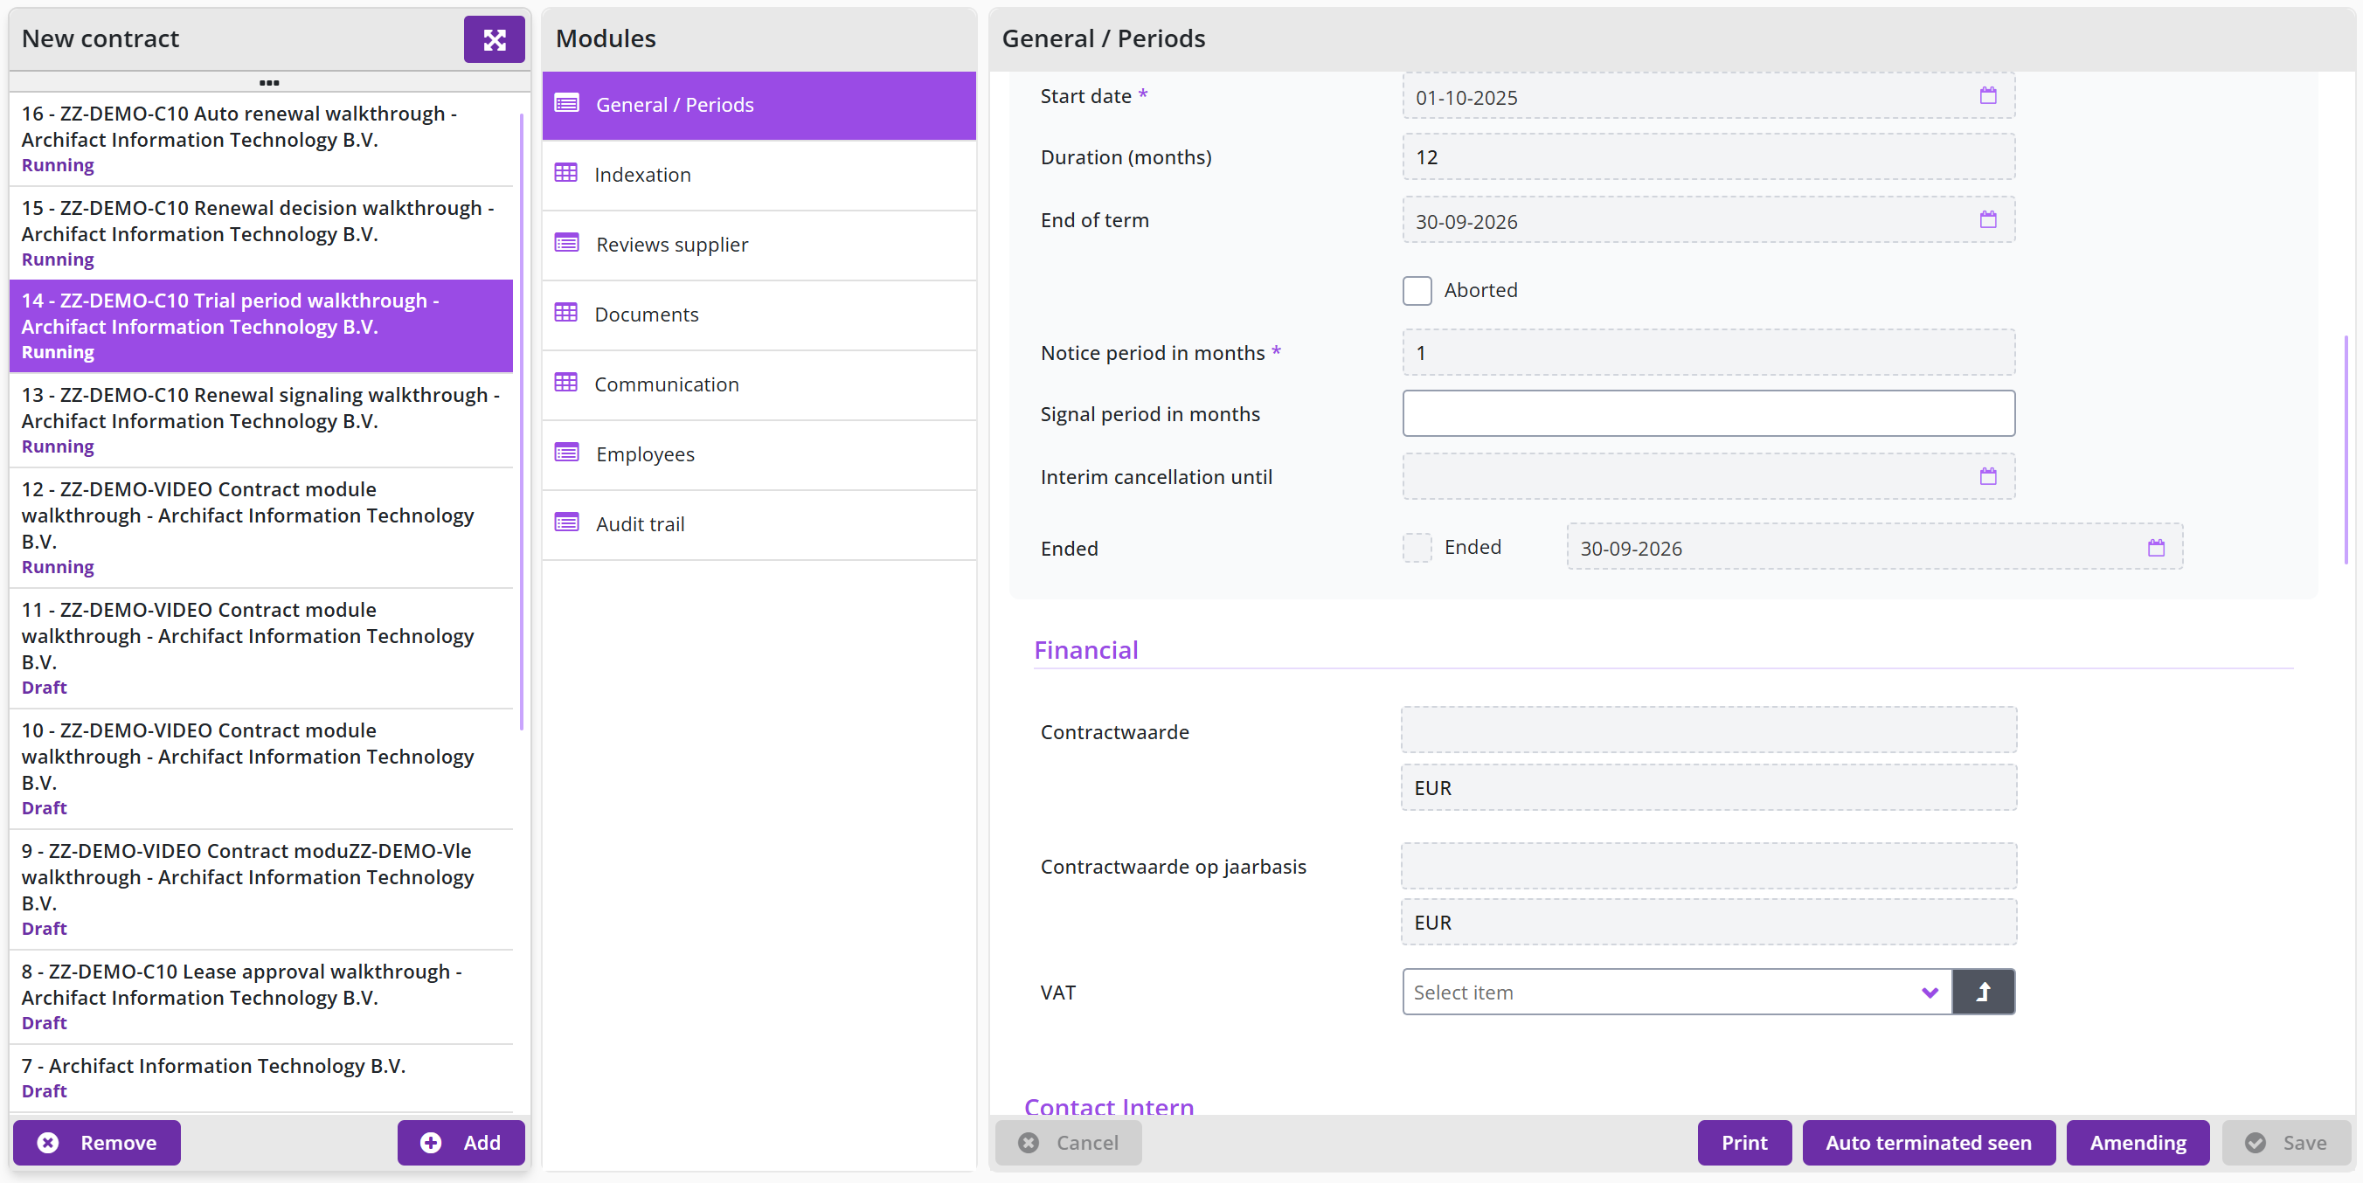Screen dimensions: 2363x1183
Task: Click the three-dots handle above contract list
Action: [269, 82]
